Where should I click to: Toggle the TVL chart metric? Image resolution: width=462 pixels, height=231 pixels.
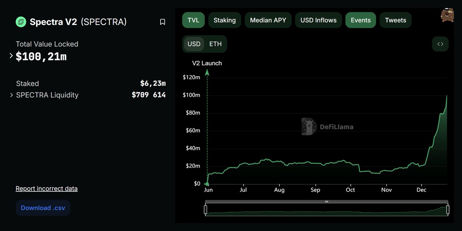(x=193, y=20)
